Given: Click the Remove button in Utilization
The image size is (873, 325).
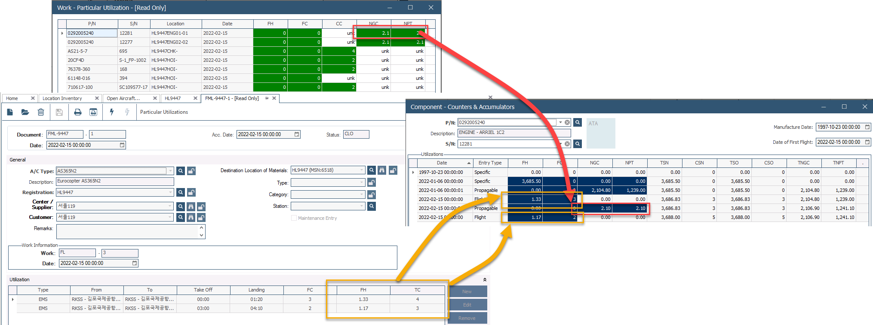Looking at the screenshot, I should point(467,318).
